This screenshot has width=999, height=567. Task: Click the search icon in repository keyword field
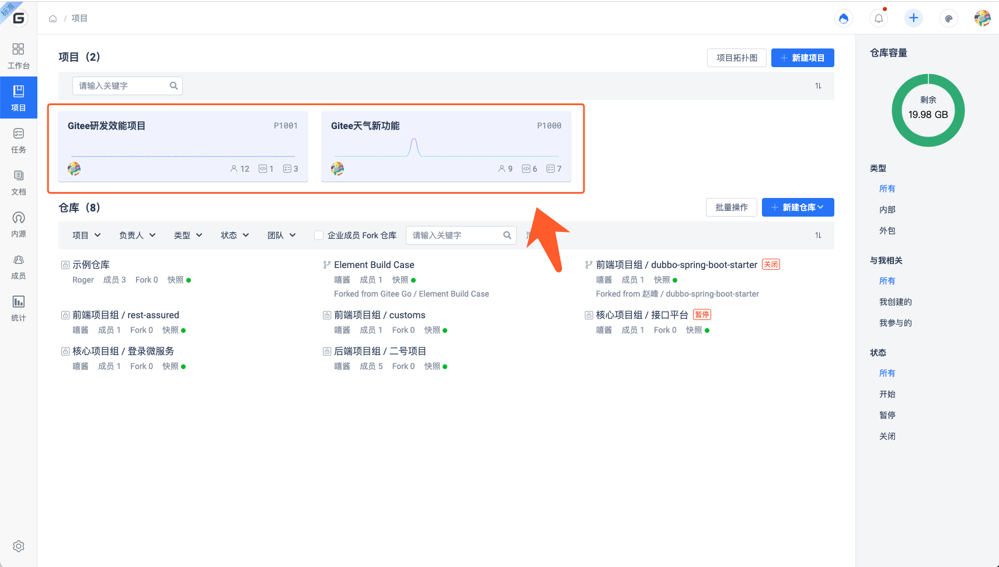(507, 235)
